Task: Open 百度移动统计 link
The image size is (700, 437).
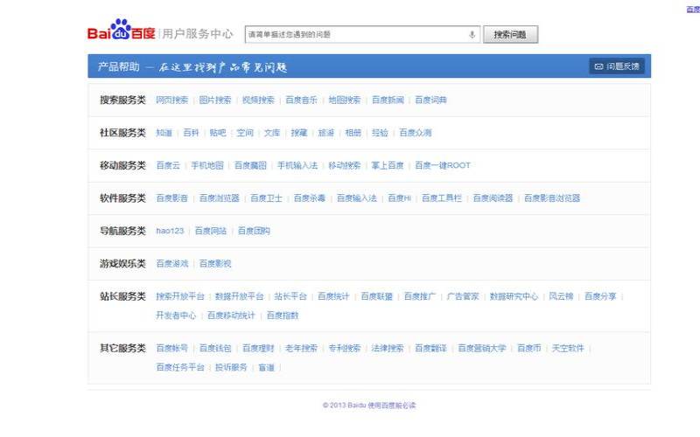Action: click(231, 316)
